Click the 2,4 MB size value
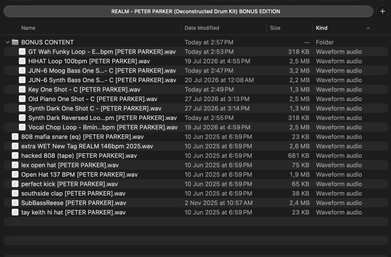The height and width of the screenshot is (257, 391). tap(299, 203)
